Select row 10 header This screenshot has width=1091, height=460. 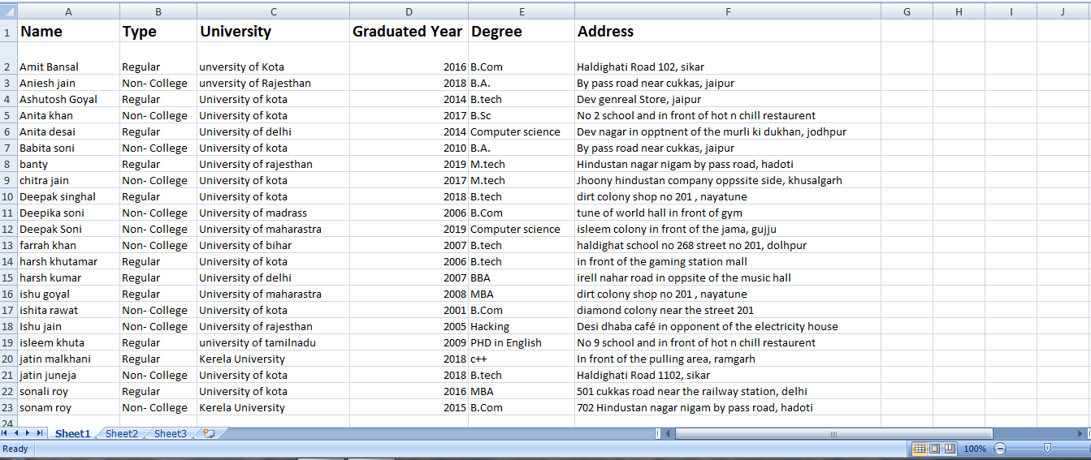coord(7,197)
